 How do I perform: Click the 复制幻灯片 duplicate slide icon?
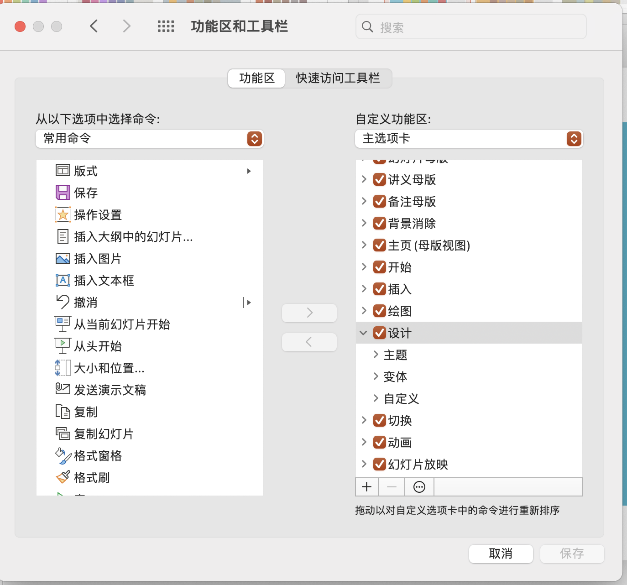(x=63, y=434)
